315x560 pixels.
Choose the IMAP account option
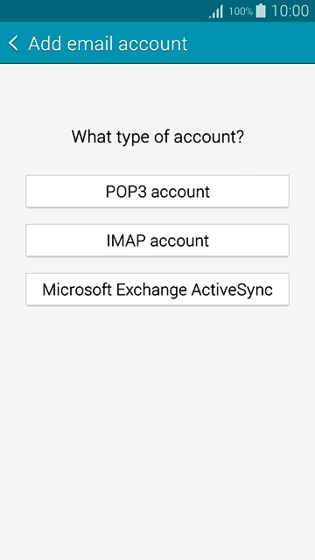click(157, 241)
